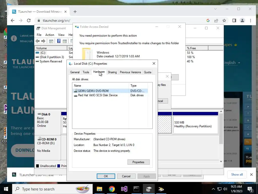Close the Local Disk (C:) Properties dialog
The height and width of the screenshot is (194, 258).
tap(154, 63)
